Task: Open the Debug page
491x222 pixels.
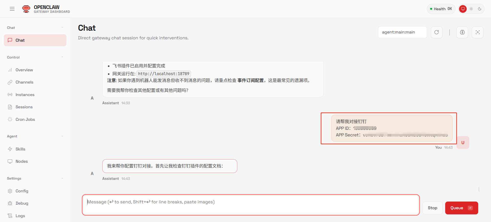Action: [35, 203]
